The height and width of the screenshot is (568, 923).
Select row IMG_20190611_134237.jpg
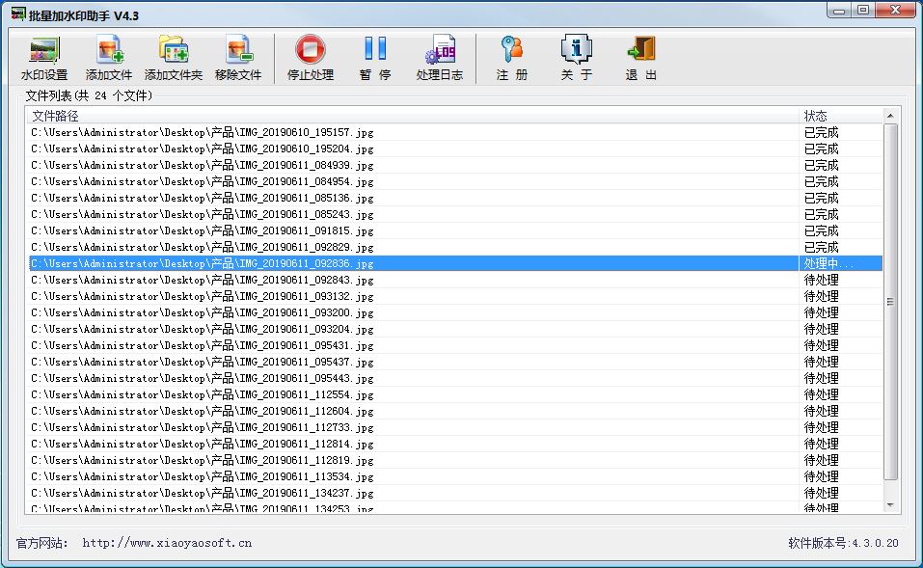point(455,493)
